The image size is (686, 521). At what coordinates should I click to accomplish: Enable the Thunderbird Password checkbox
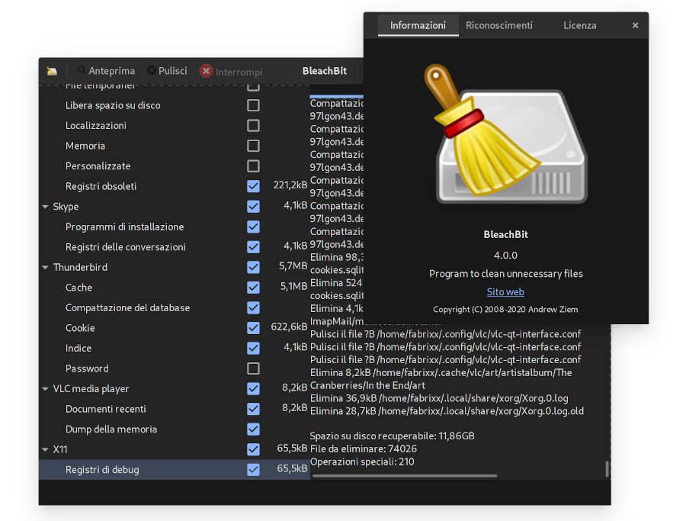pyautogui.click(x=253, y=368)
